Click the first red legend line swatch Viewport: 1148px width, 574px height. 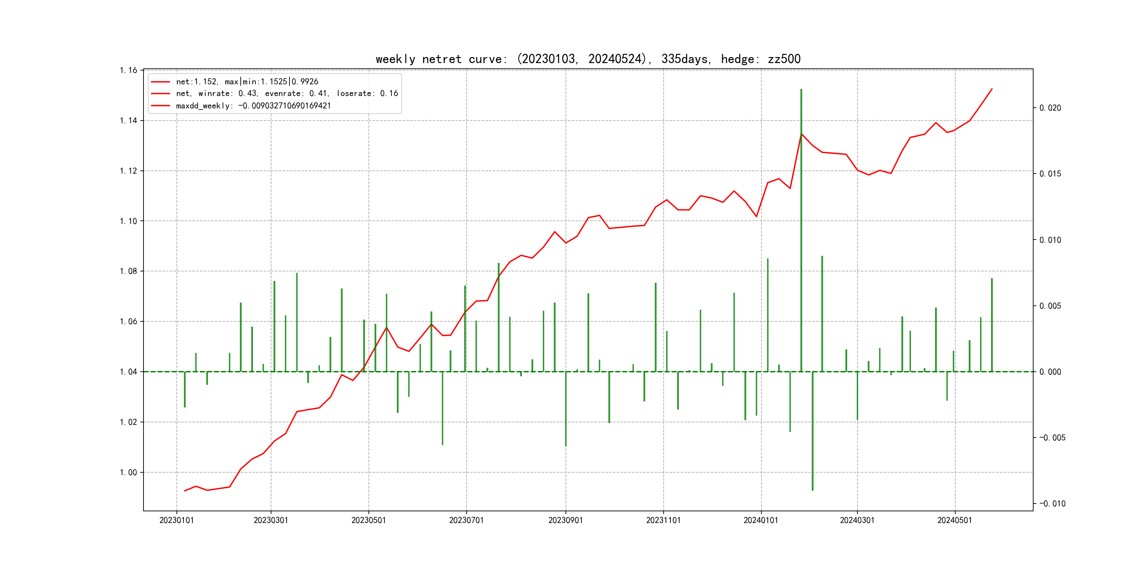pyautogui.click(x=161, y=82)
